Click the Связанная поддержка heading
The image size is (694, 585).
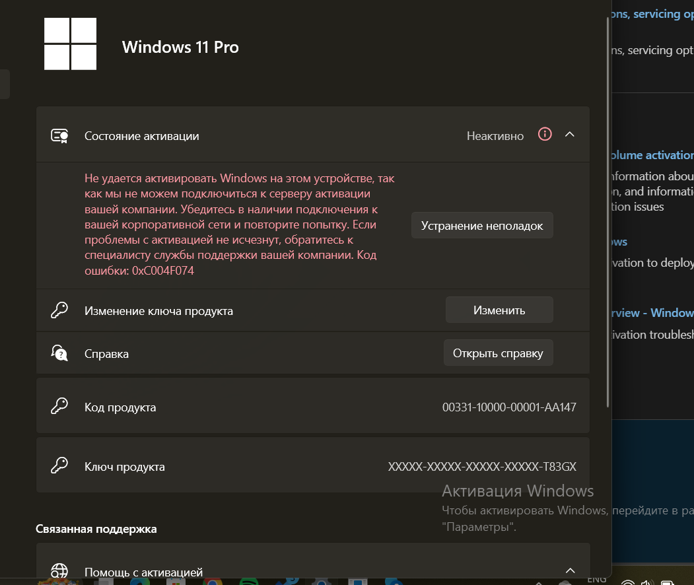coord(96,529)
